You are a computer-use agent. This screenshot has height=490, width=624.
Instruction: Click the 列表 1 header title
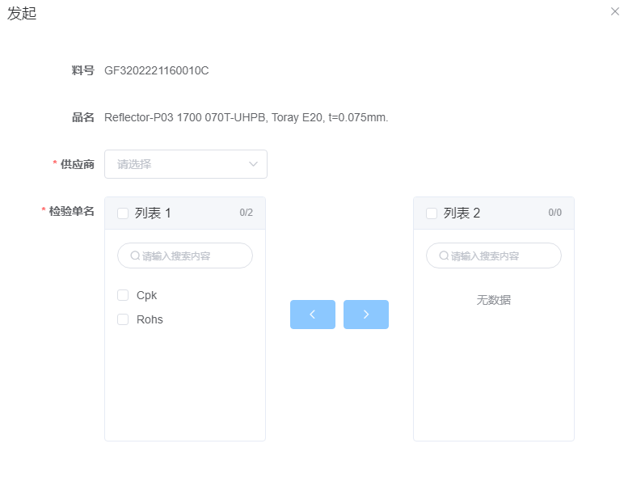pyautogui.click(x=153, y=213)
